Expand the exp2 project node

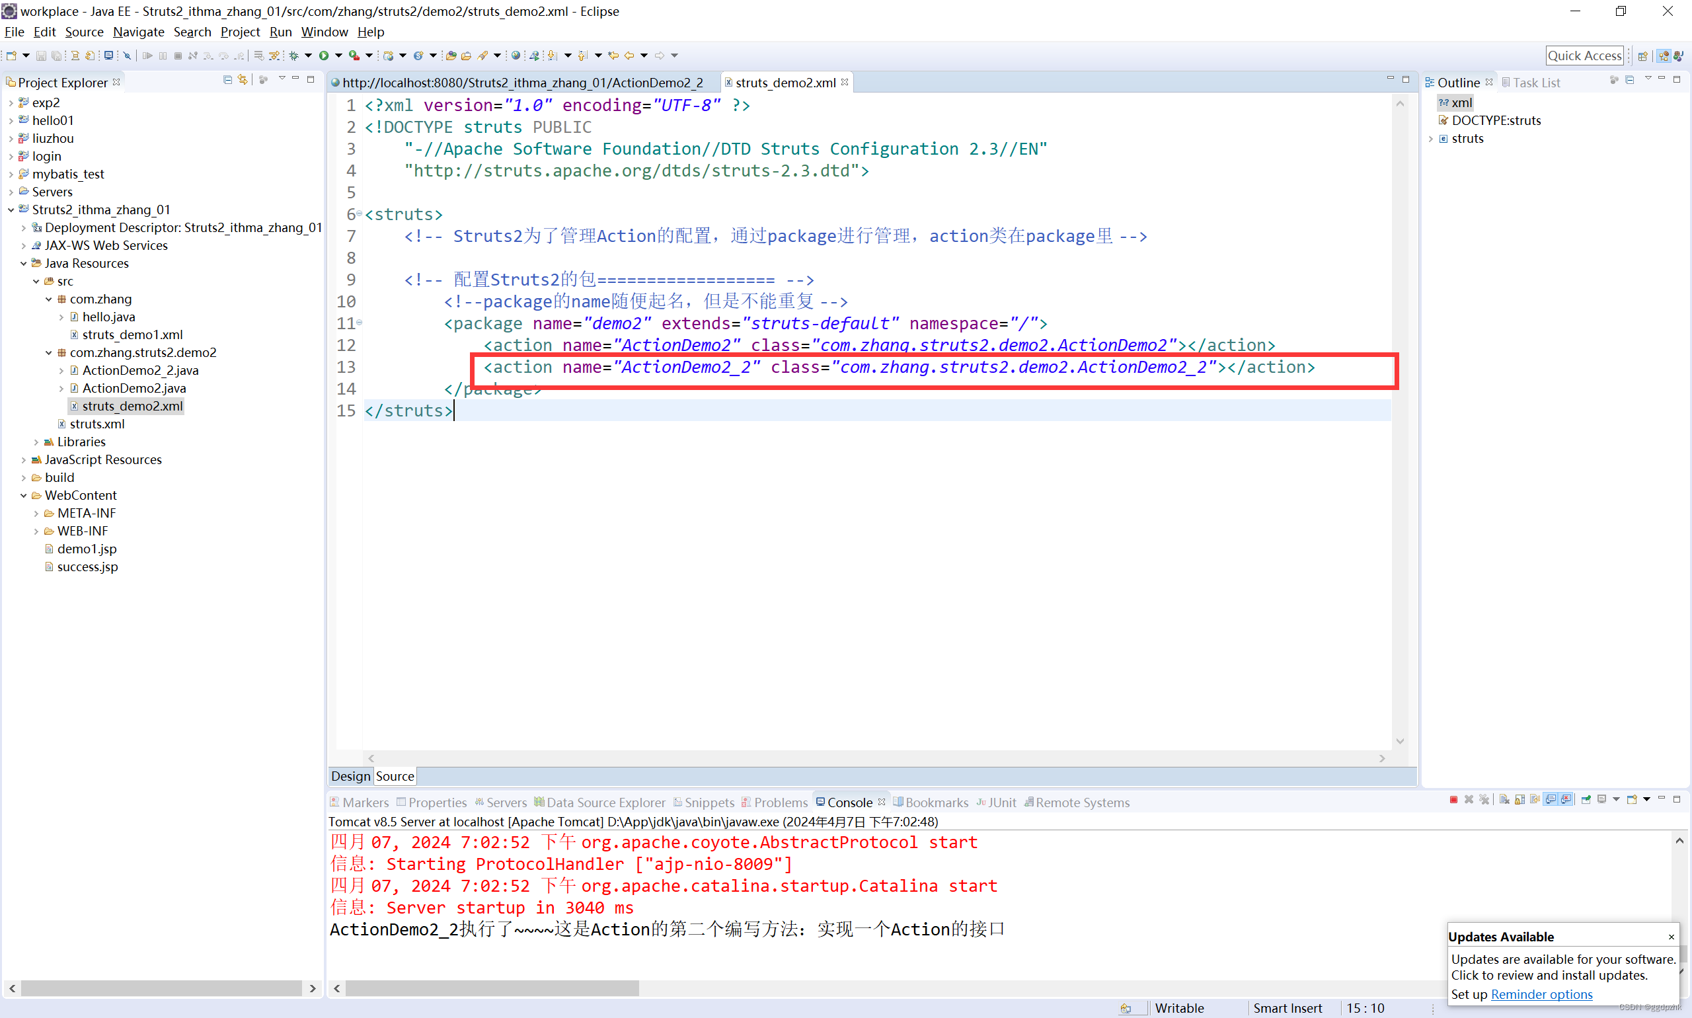pyautogui.click(x=11, y=103)
